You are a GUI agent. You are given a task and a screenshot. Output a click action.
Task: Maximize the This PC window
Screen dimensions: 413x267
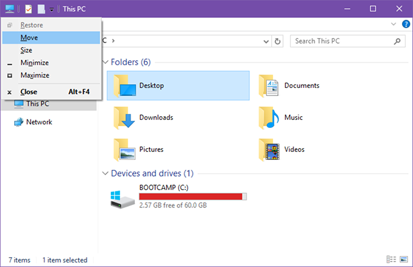click(373, 9)
